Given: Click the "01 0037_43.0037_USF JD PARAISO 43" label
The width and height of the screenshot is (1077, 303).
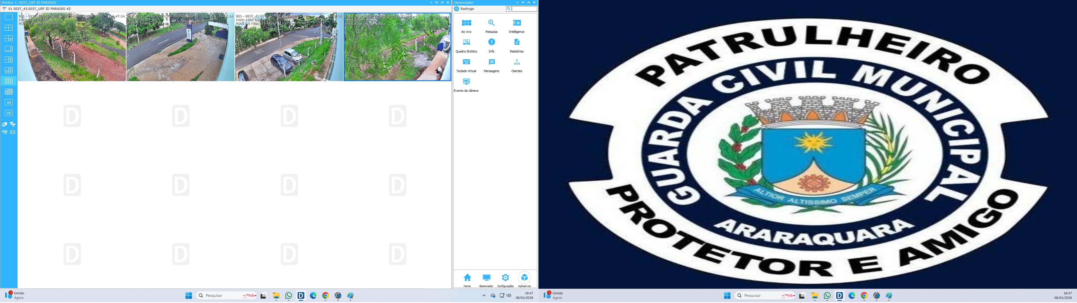Looking at the screenshot, I should pos(39,9).
